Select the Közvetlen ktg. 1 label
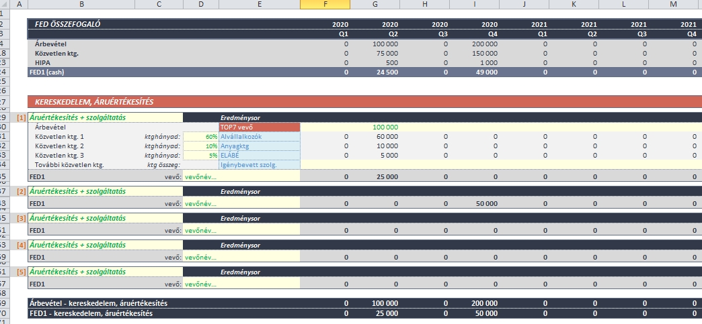Image resolution: width=702 pixels, height=324 pixels. point(59,136)
